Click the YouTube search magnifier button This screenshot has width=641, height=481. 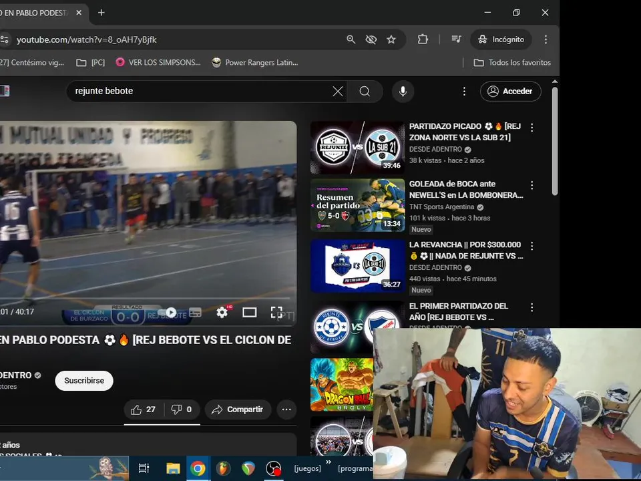point(365,92)
